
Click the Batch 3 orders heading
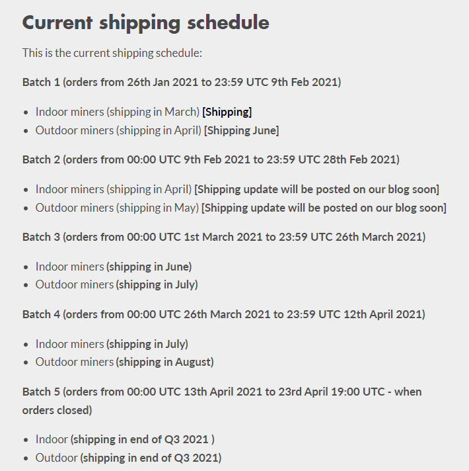pos(223,237)
